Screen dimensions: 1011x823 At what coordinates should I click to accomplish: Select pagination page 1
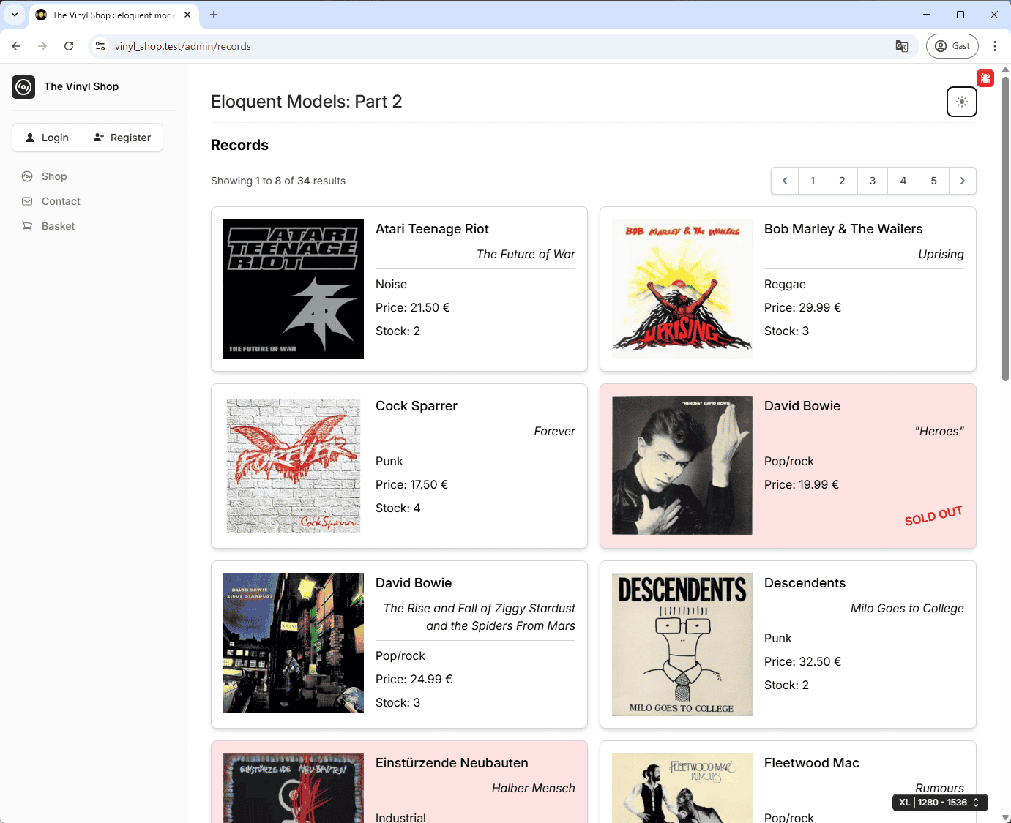(x=813, y=181)
